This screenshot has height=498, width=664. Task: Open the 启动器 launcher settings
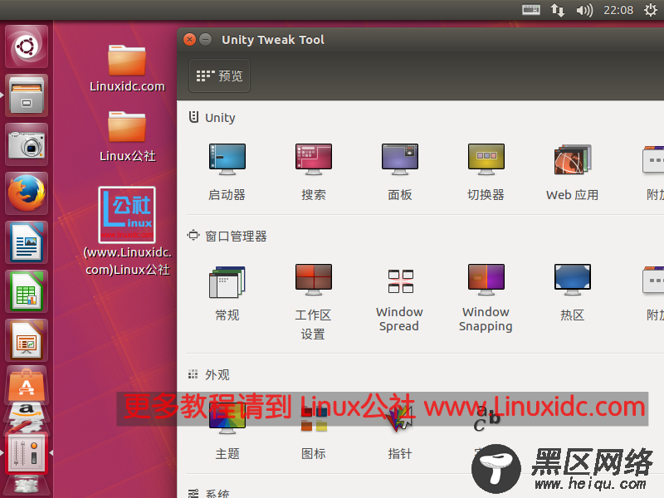click(x=227, y=172)
